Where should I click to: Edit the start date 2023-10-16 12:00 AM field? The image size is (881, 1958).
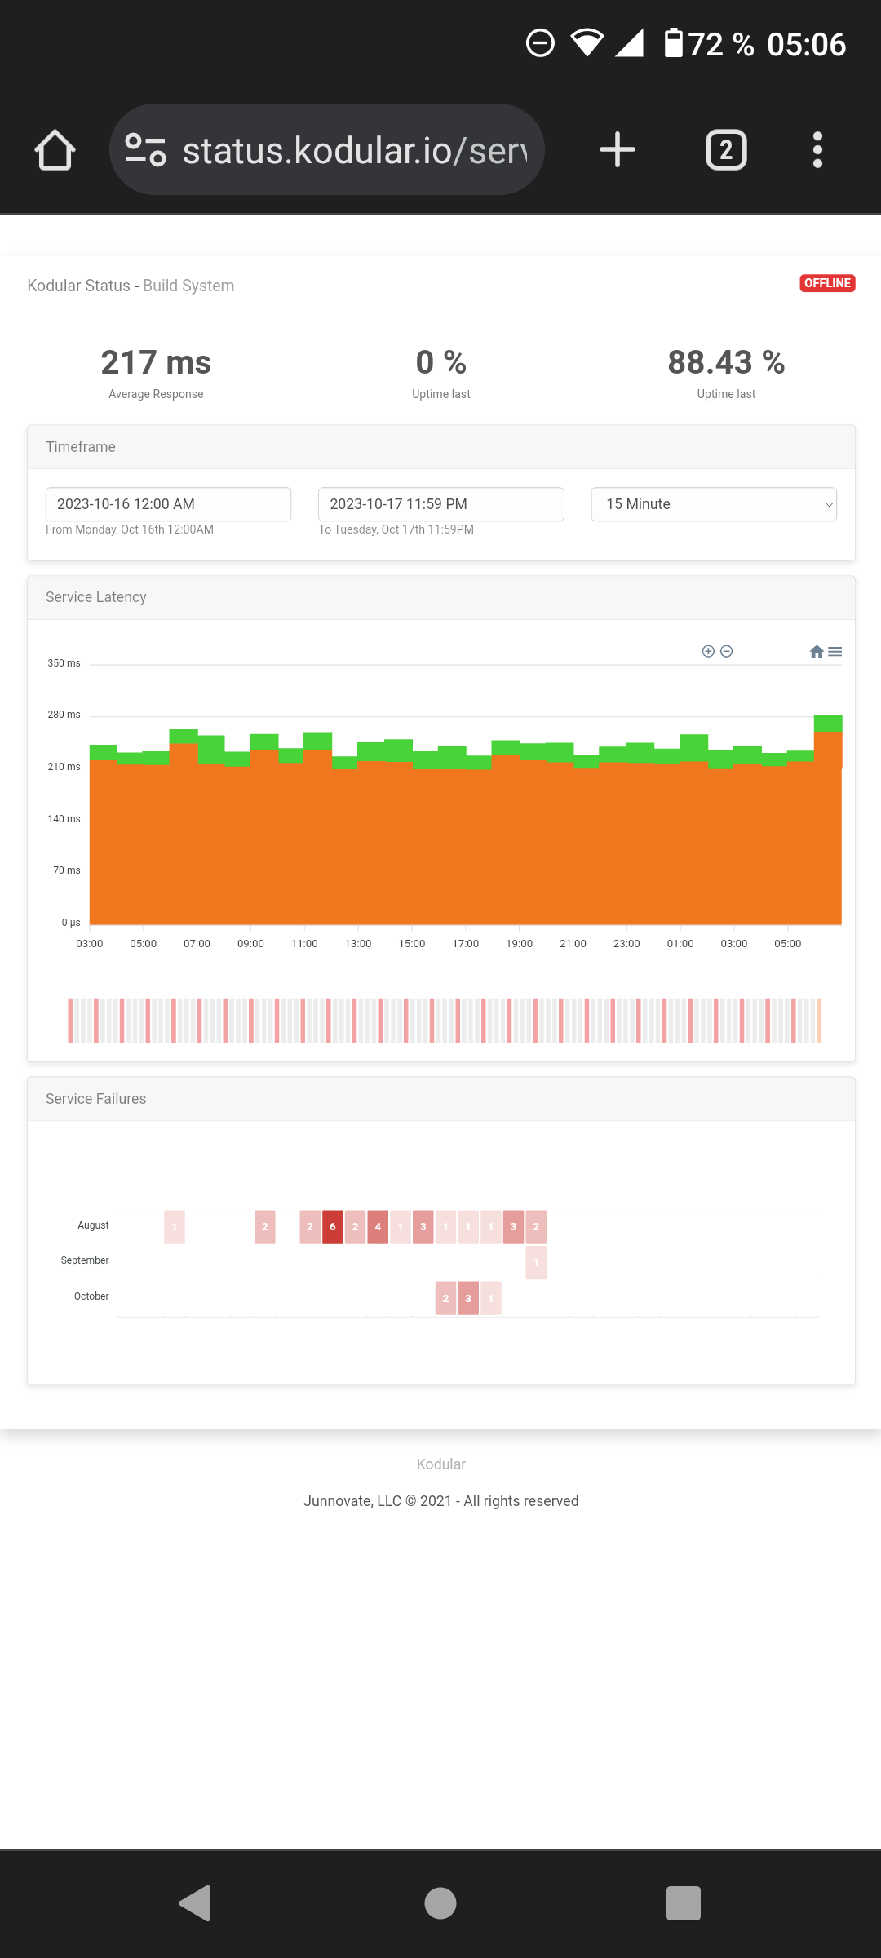[x=168, y=504]
